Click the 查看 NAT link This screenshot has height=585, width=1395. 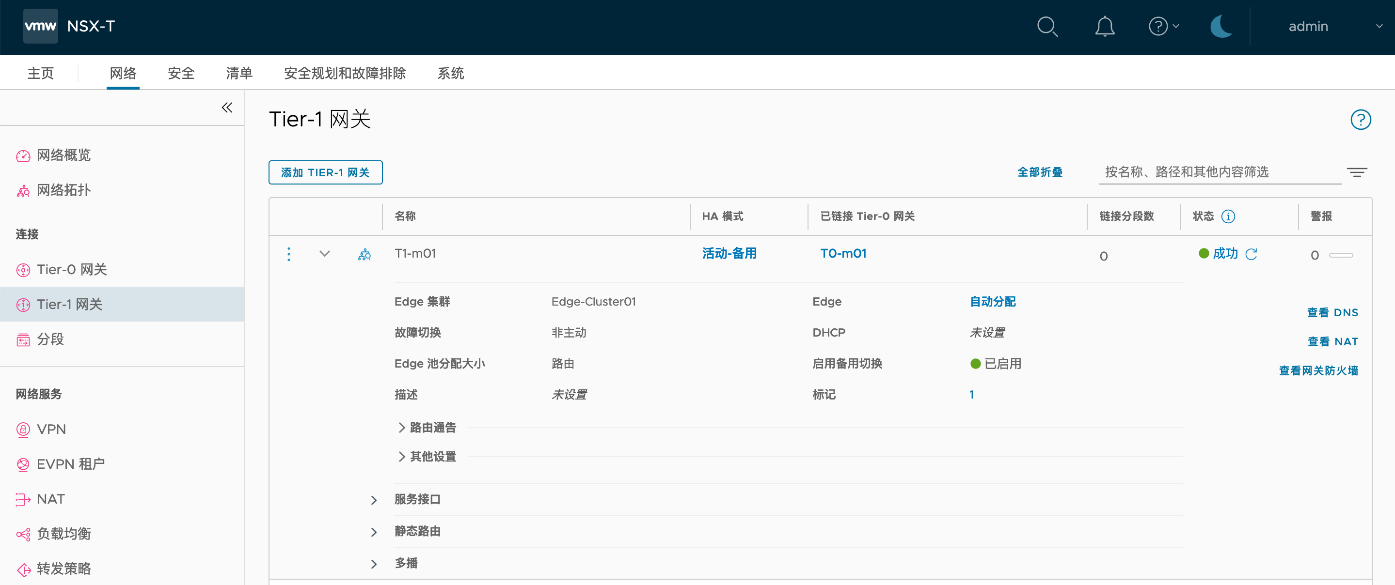pos(1332,341)
